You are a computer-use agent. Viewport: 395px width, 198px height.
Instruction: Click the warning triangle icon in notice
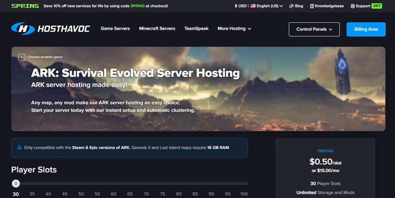[x=19, y=148]
